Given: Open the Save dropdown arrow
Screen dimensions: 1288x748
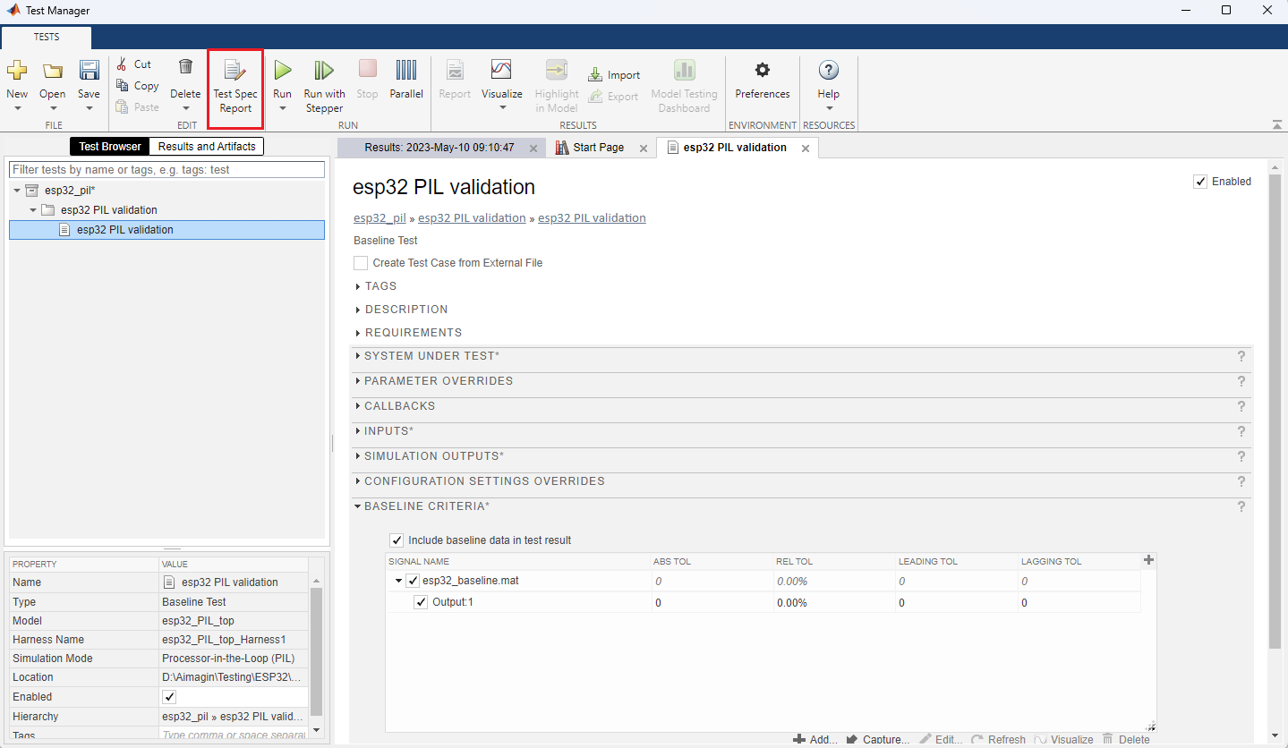Looking at the screenshot, I should coord(89,108).
